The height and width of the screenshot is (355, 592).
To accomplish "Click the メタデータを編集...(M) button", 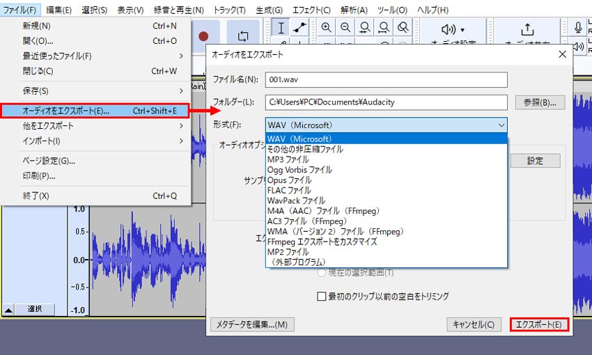I will click(252, 324).
